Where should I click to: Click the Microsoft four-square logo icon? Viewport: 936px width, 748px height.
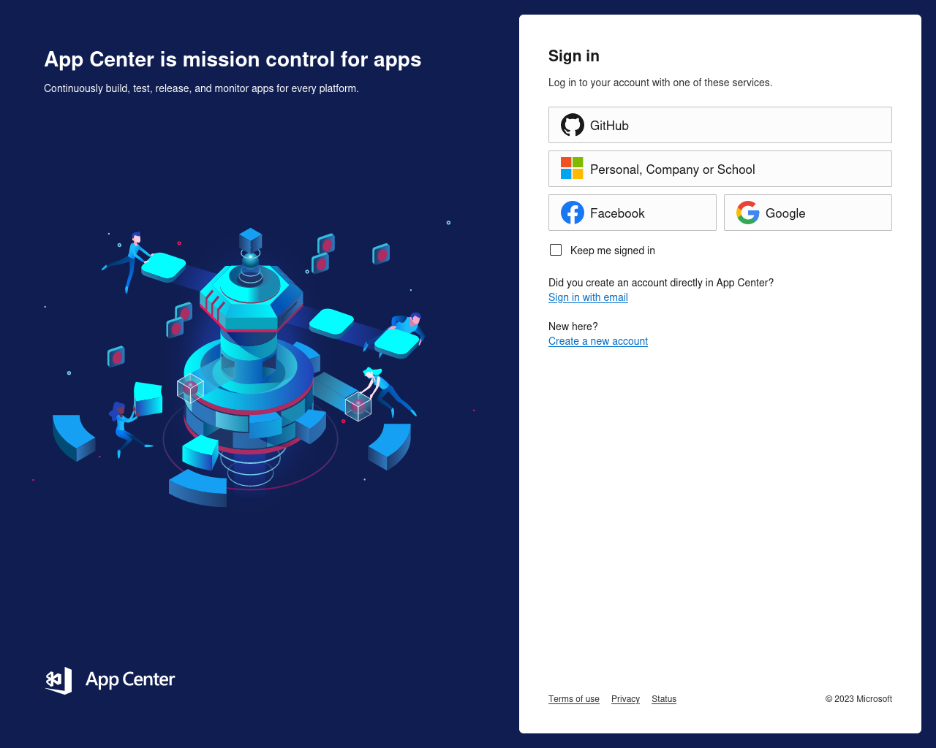(572, 168)
